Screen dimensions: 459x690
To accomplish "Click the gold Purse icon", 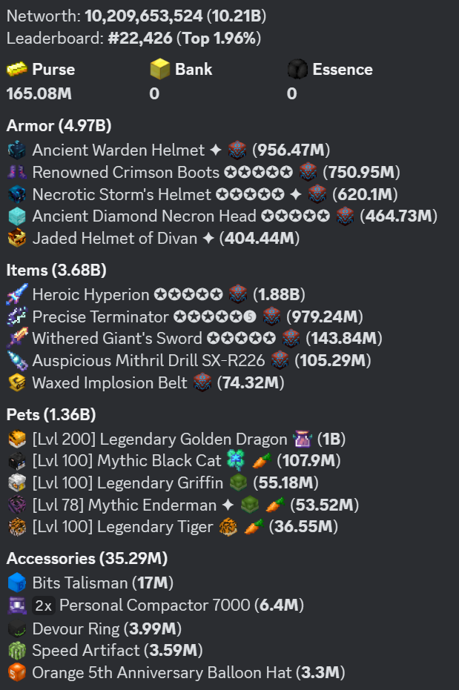I will (x=16, y=70).
